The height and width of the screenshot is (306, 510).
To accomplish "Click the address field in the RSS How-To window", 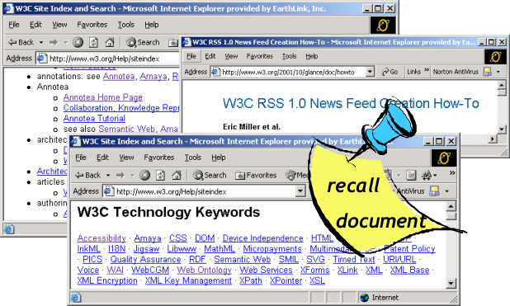I will point(292,72).
